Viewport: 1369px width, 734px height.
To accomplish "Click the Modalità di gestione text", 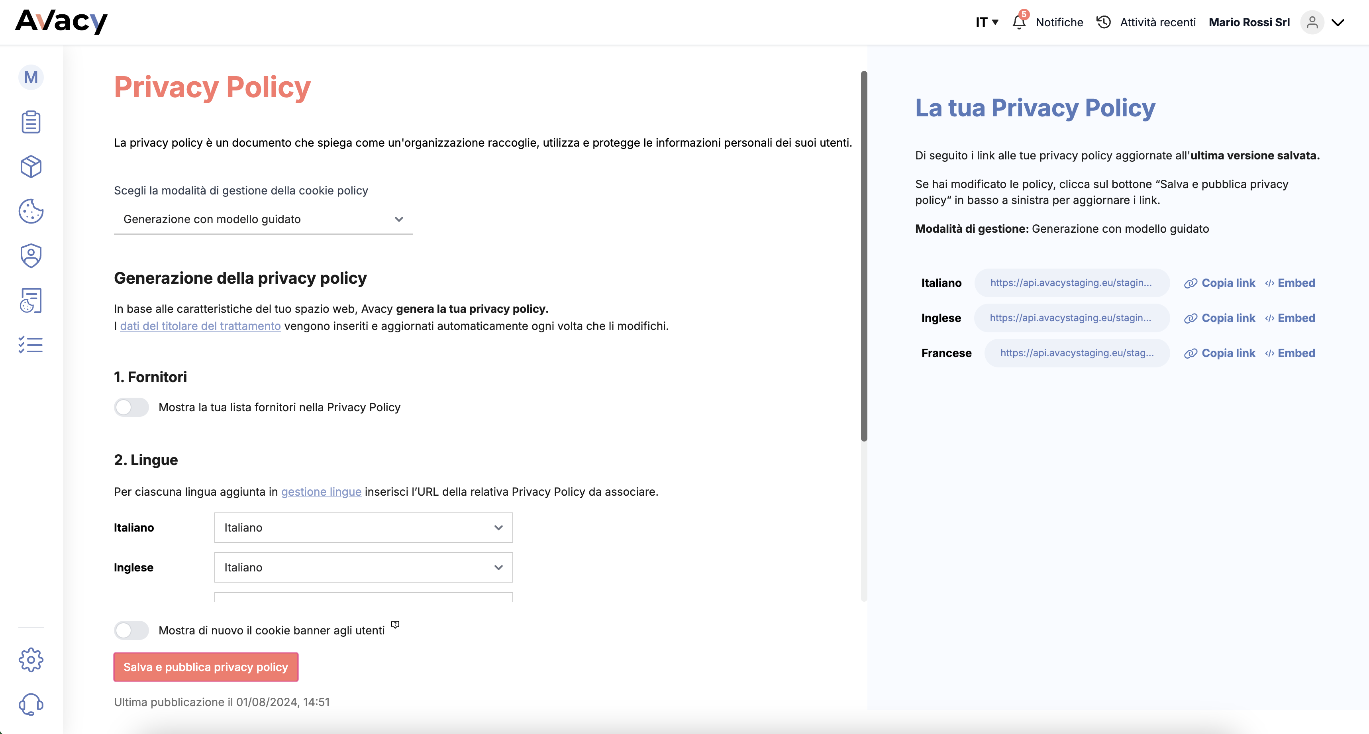I will (x=1061, y=229).
